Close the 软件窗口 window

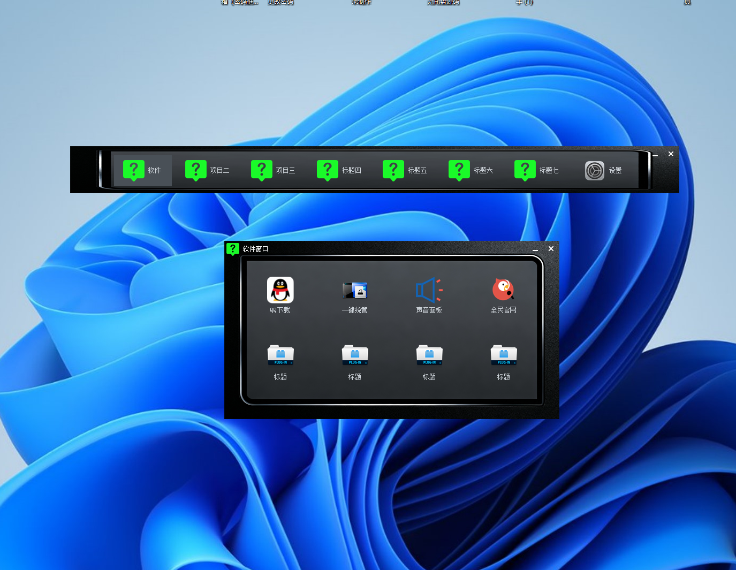tap(551, 249)
